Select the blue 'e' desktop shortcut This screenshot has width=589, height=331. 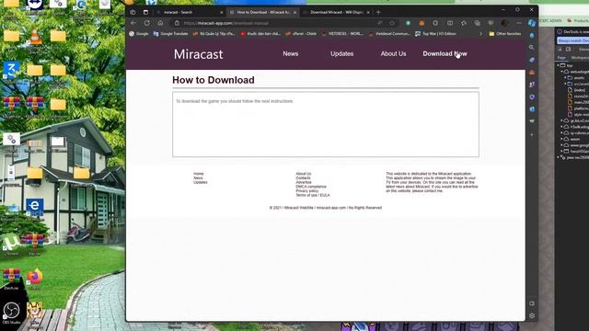pyautogui.click(x=35, y=207)
